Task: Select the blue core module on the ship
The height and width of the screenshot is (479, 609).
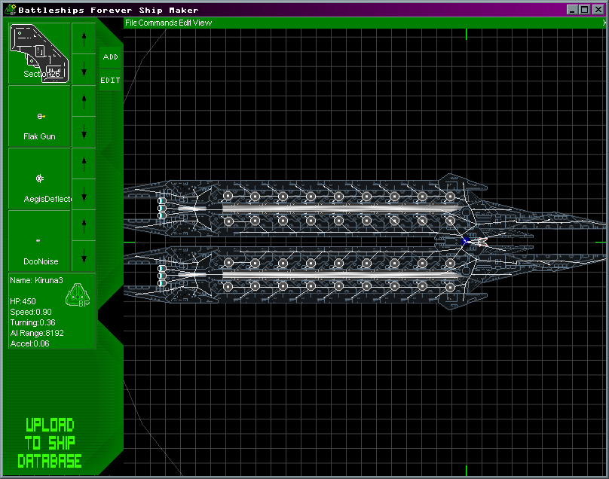Action: (x=465, y=242)
